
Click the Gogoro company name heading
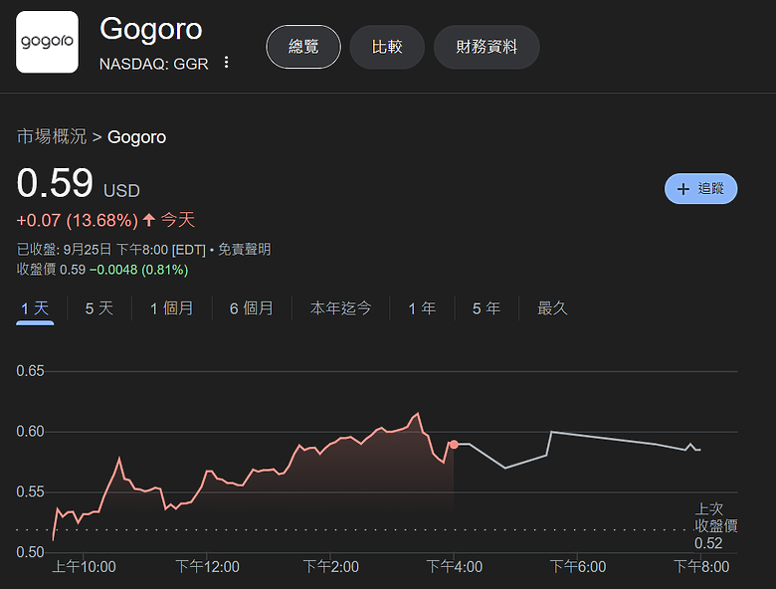[151, 29]
